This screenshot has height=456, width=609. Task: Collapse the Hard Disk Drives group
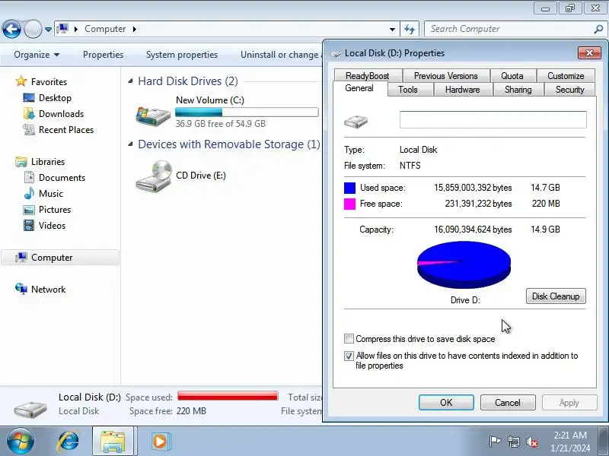(x=130, y=81)
